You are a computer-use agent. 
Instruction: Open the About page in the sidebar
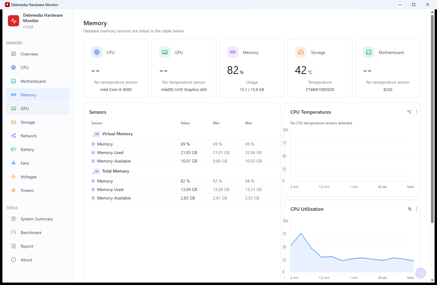(38, 260)
